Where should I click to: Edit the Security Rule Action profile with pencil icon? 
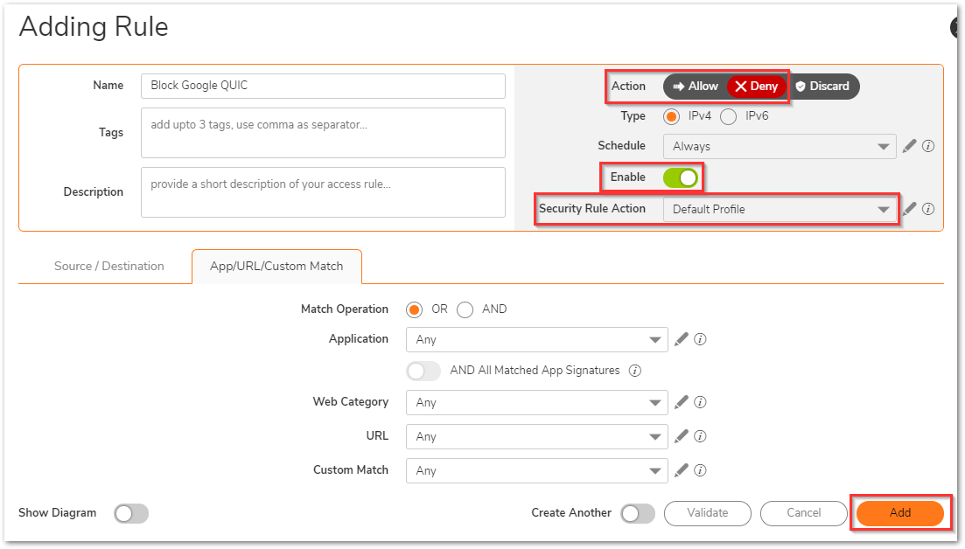pos(910,209)
